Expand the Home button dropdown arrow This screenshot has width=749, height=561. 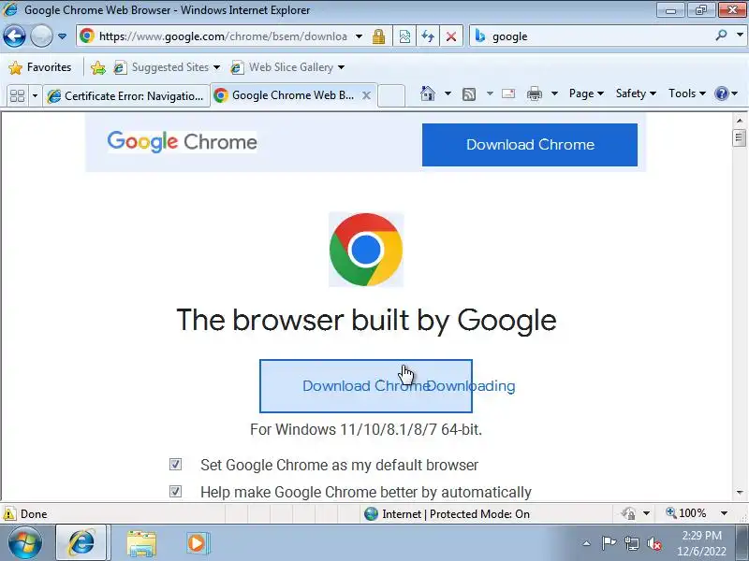[448, 93]
